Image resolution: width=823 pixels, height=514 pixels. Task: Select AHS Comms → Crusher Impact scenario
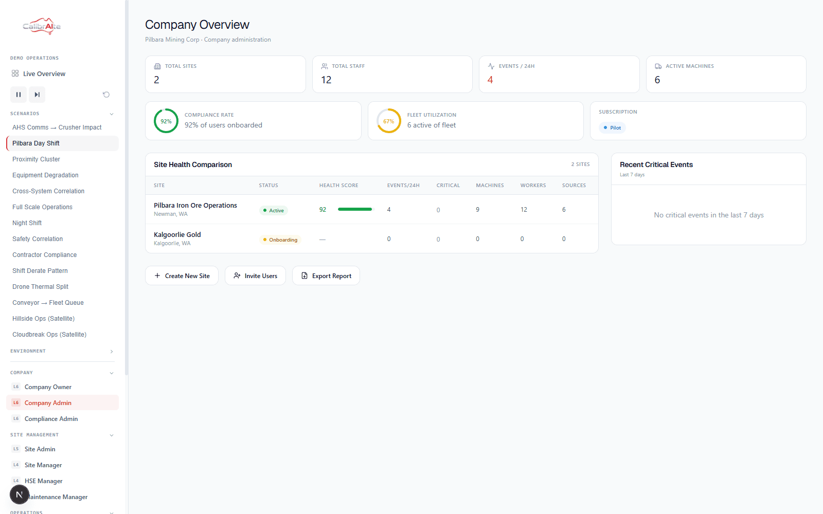[62, 127]
